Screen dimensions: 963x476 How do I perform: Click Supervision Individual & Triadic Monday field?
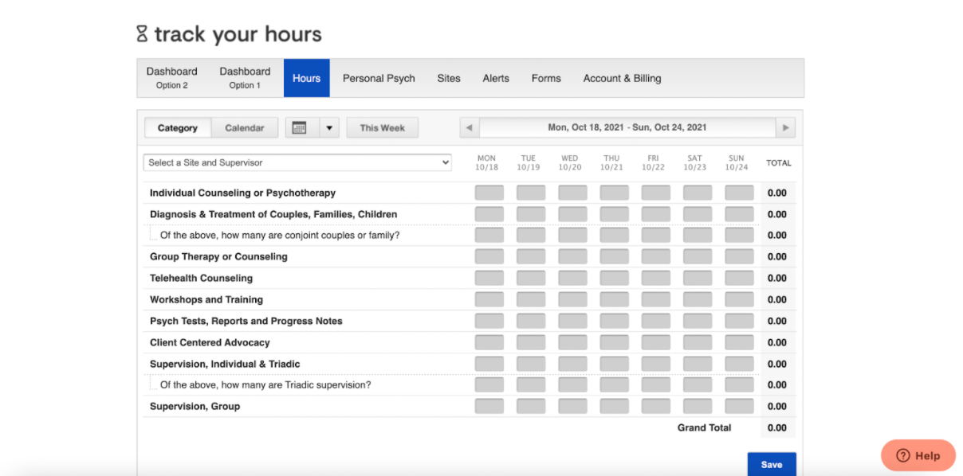(x=489, y=364)
